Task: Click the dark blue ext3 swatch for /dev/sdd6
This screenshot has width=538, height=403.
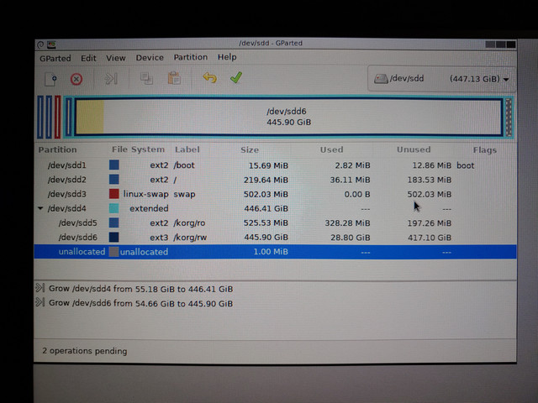Action: 114,237
